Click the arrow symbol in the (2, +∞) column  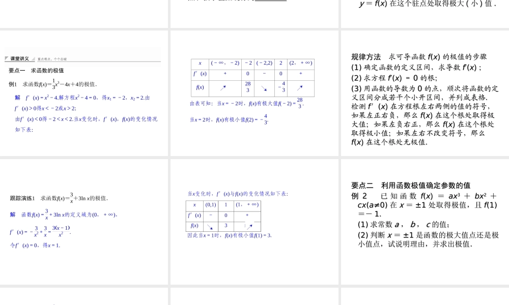[x=300, y=87]
